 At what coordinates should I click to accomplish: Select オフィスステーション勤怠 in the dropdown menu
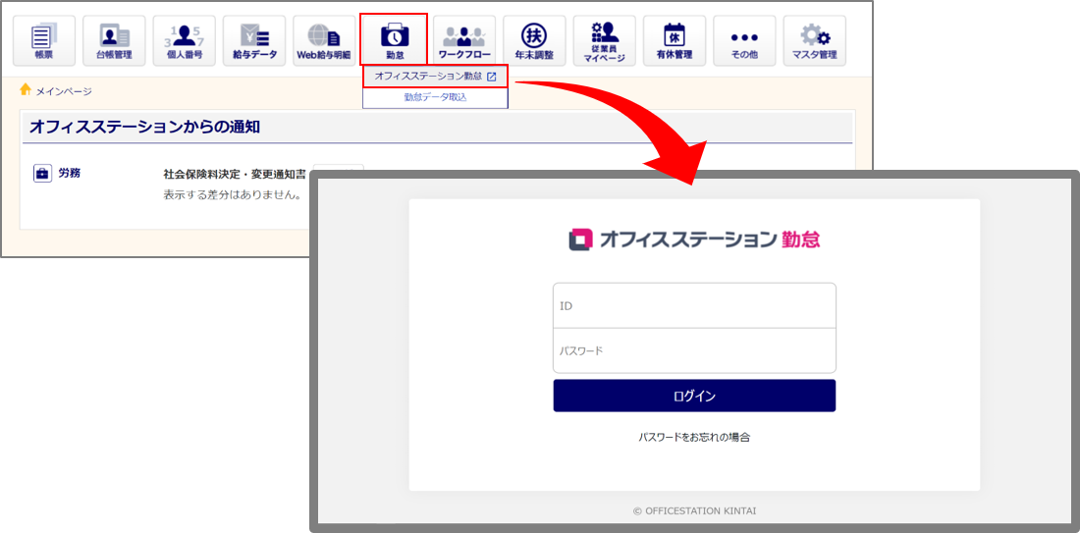click(435, 77)
